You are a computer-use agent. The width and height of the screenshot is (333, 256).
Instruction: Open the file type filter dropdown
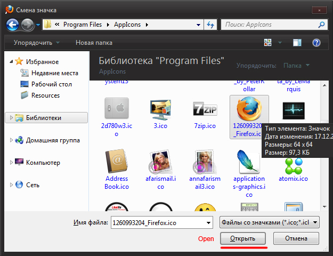pyautogui.click(x=269, y=222)
